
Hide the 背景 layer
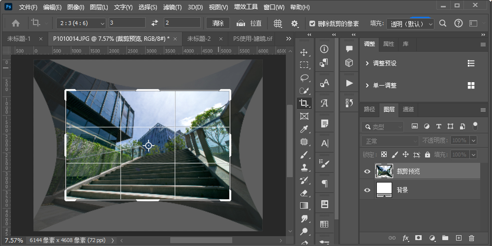click(367, 190)
